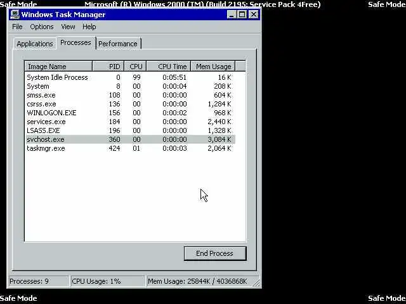Open the View menu
The height and width of the screenshot is (304, 406).
68,27
